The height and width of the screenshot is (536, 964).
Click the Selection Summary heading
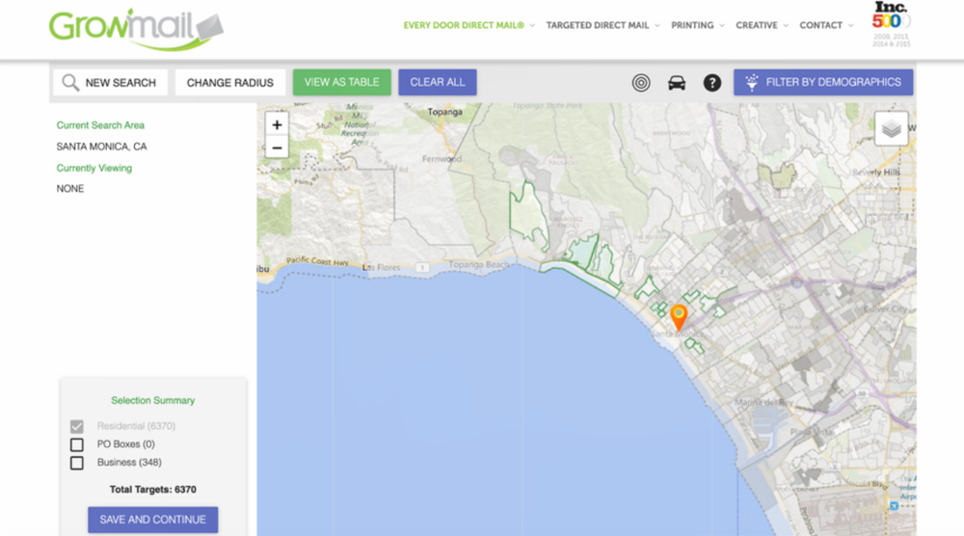[x=152, y=400]
